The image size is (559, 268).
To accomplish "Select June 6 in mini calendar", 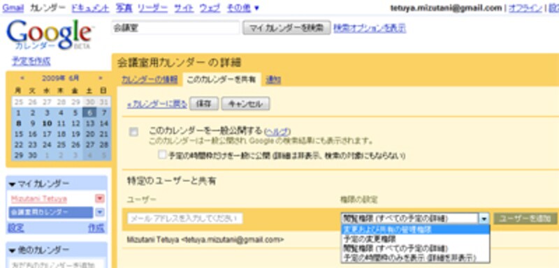I will (89, 113).
